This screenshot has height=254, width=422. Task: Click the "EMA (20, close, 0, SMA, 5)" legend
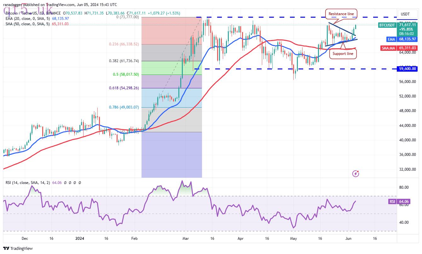coord(27,18)
